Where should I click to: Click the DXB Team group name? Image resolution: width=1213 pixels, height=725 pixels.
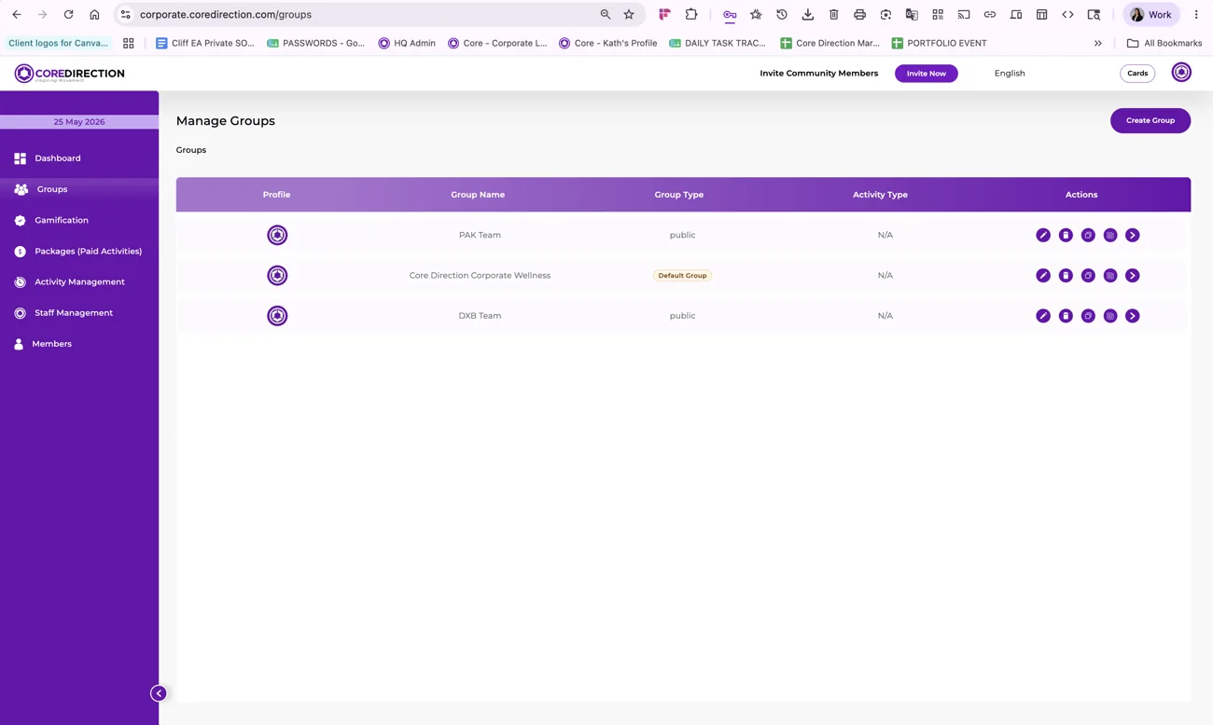[x=480, y=316]
